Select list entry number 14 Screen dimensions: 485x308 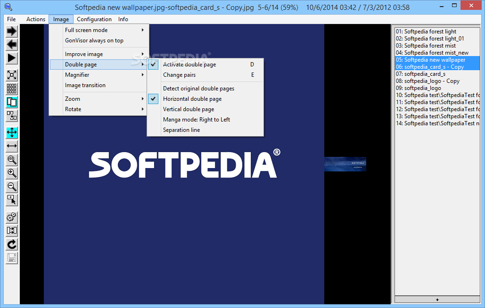(x=437, y=123)
